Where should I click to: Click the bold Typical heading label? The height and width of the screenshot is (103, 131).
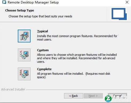(x=43, y=31)
